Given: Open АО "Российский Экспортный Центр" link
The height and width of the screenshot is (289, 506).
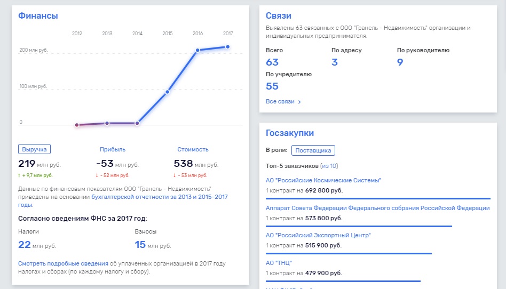Looking at the screenshot, I should (318, 235).
